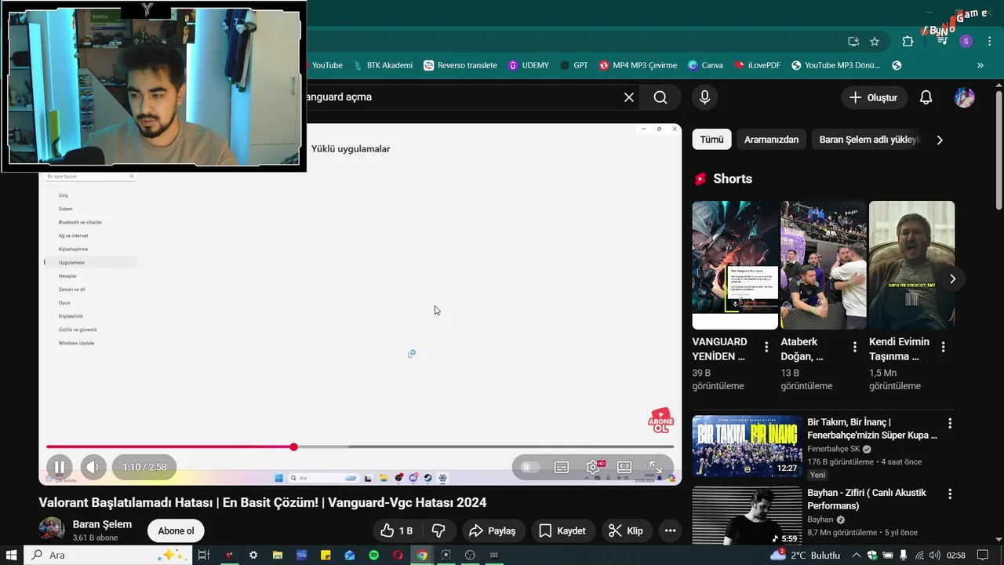The width and height of the screenshot is (1004, 565).
Task: Open GPT bookmark
Action: 574,65
